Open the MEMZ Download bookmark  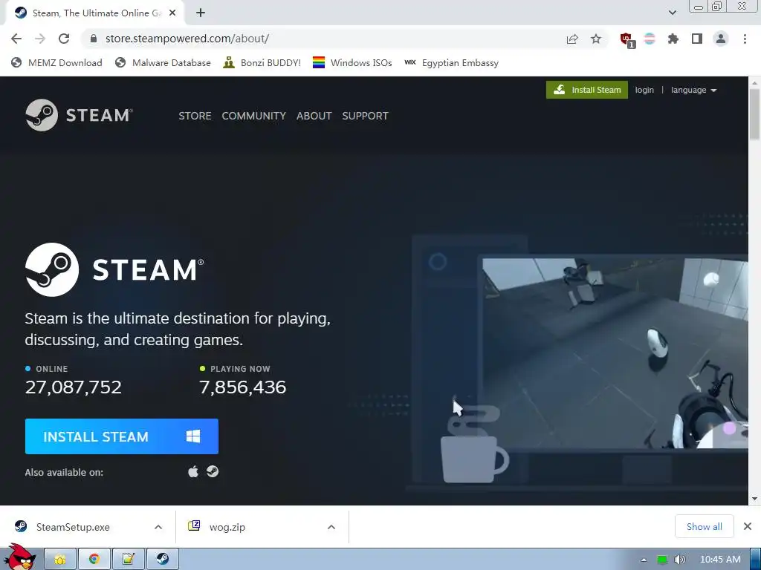[56, 62]
